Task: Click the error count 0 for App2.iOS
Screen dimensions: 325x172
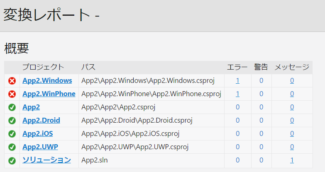Action: coord(238,133)
